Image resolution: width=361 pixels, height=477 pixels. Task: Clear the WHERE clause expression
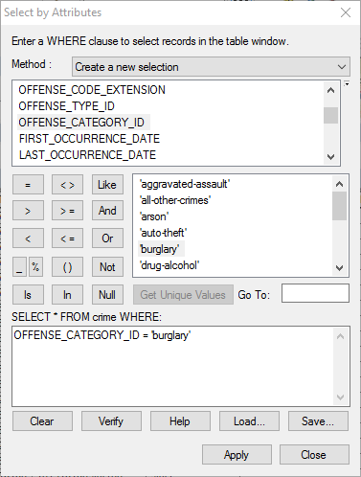(42, 421)
